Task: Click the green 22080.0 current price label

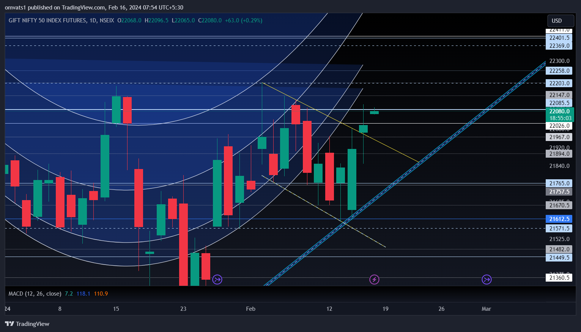Action: coord(560,111)
